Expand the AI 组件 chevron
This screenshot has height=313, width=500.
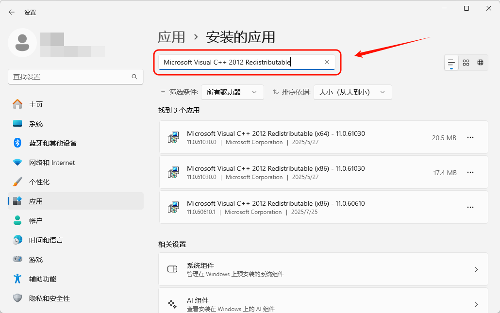click(476, 304)
